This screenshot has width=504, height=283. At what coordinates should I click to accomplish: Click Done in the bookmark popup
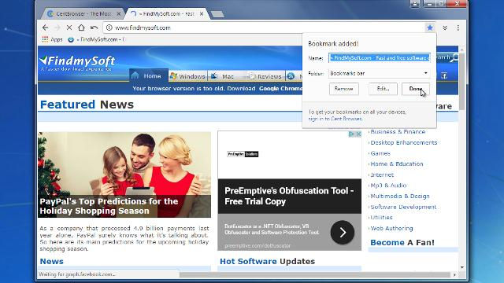416,89
